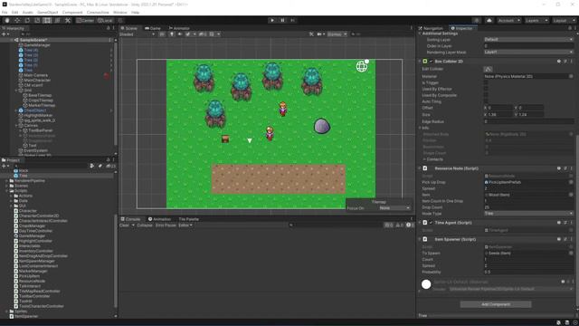The image size is (579, 326).
Task: Switch to the Navigation tab
Action: [x=431, y=28]
